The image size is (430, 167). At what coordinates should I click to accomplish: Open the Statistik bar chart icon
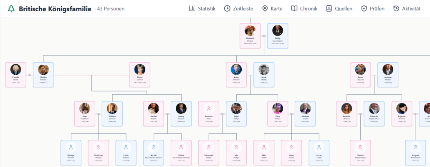pyautogui.click(x=192, y=8)
